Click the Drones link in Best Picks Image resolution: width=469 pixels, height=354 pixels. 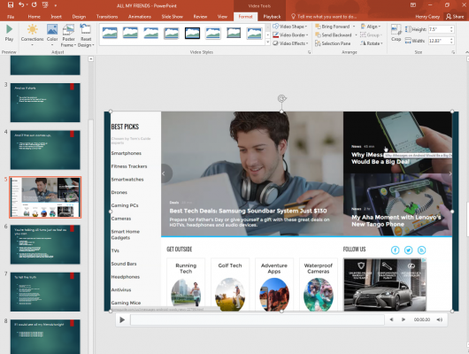[119, 192]
